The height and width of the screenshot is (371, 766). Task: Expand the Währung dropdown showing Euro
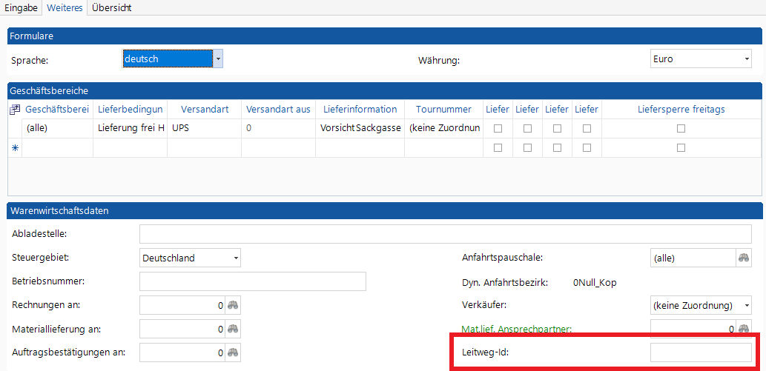tap(746, 59)
